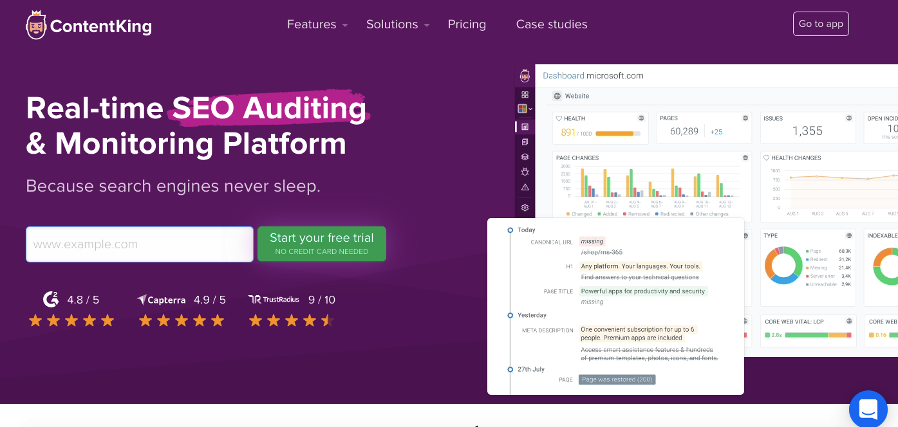Click the globe icon on Health card
The width and height of the screenshot is (898, 427).
click(x=641, y=118)
